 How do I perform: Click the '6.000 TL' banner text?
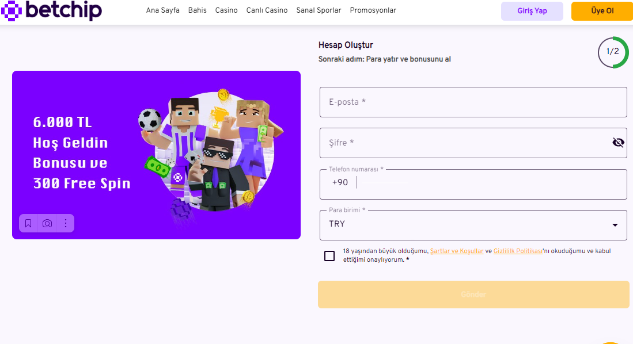63,122
